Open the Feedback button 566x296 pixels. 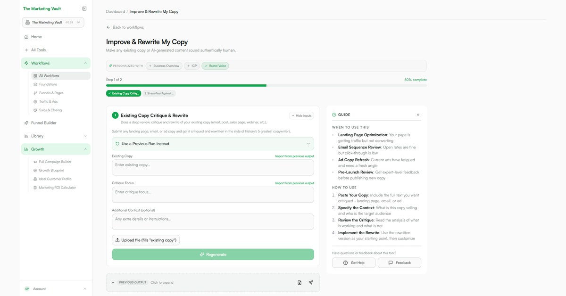click(x=400, y=263)
